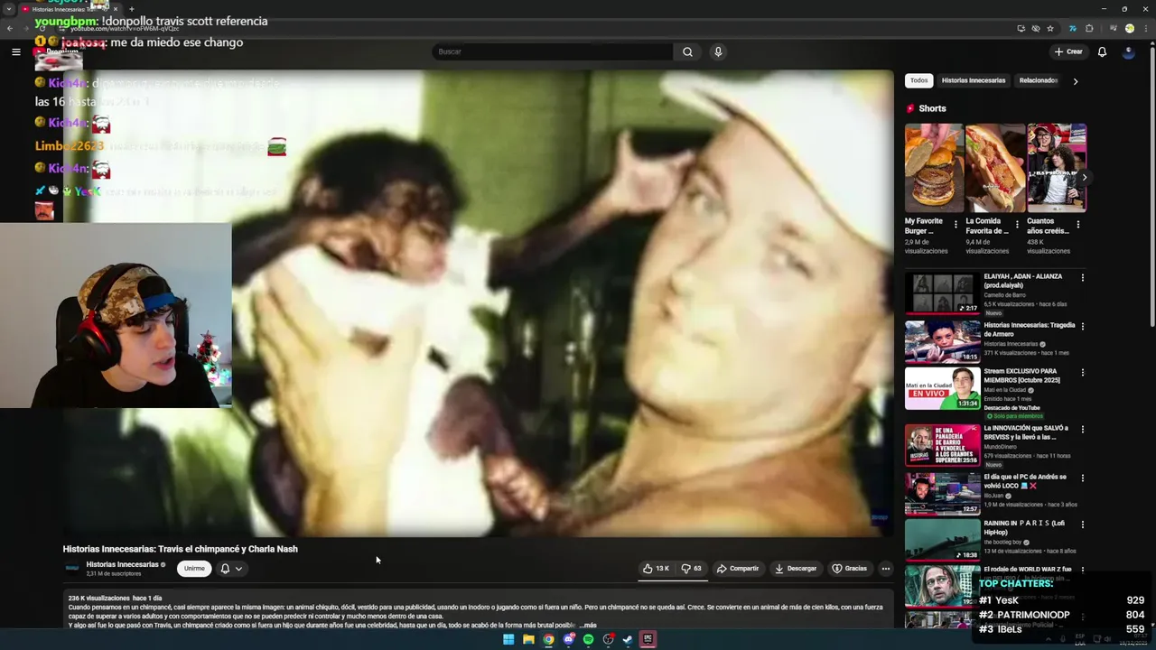This screenshot has width=1156, height=650.
Task: Open options for La Comida Favorita short
Action: [x=1017, y=224]
